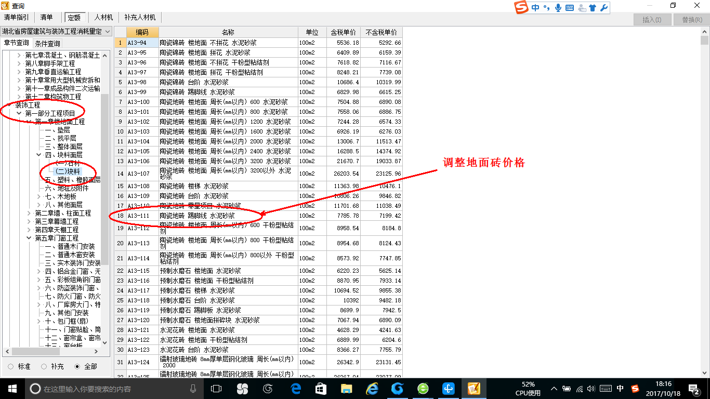Open quota library dropdown 湖北省房屋建筑
The height and width of the screenshot is (399, 710).
click(55, 32)
